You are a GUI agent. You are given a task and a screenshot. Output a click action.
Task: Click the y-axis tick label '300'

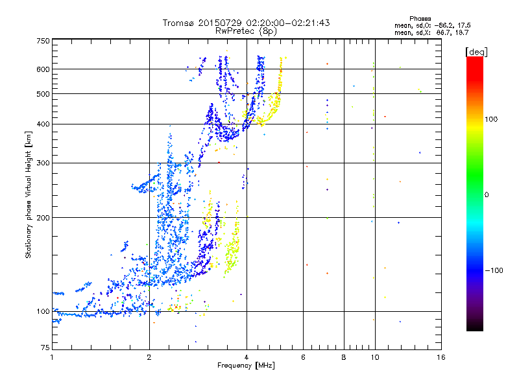coord(43,163)
